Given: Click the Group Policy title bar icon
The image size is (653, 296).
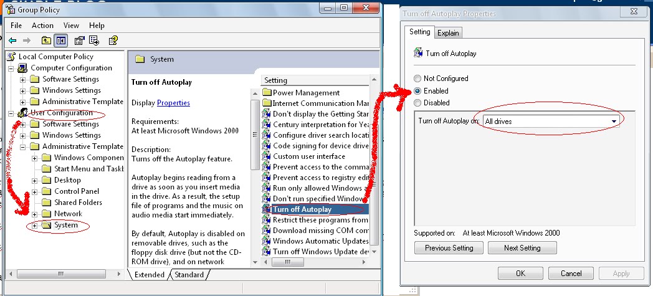Looking at the screenshot, I should [x=11, y=9].
